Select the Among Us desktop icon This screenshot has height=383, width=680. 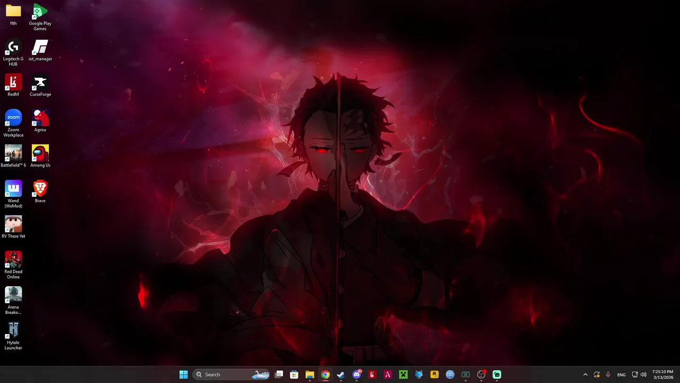click(x=40, y=156)
